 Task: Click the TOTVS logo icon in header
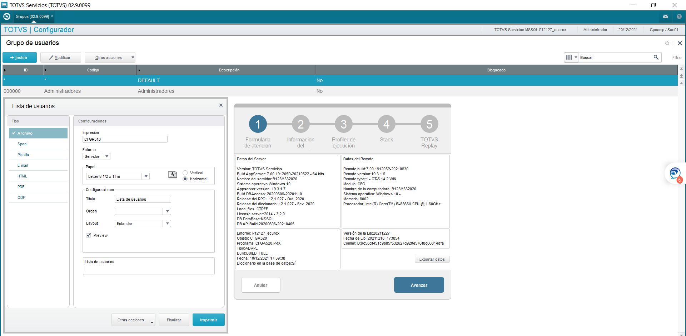click(x=7, y=16)
